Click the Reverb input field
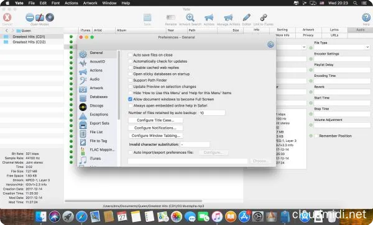The image size is (373, 225). click(x=342, y=92)
